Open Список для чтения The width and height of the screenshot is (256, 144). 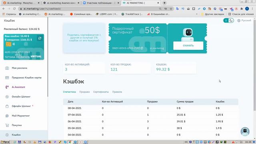coord(241,14)
